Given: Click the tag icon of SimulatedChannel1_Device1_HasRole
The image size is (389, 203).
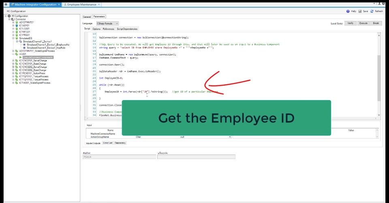Looking at the screenshot, I should click(x=24, y=48).
